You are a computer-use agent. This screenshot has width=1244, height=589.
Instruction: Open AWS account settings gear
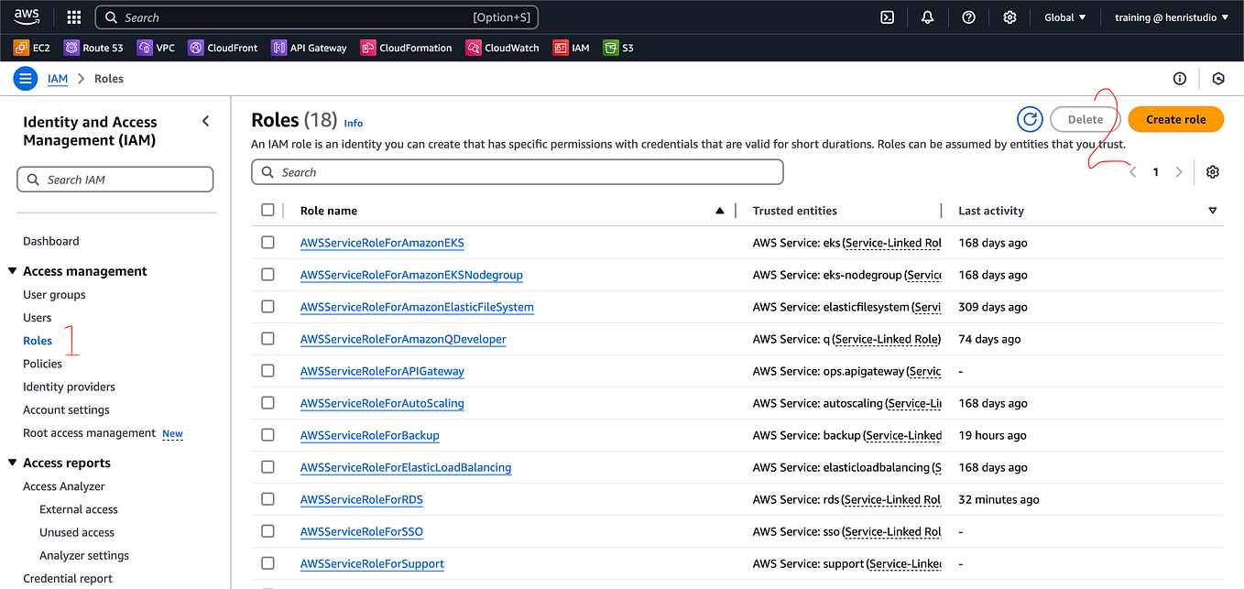coord(1009,16)
